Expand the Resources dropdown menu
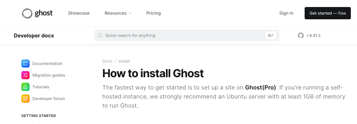Image resolution: width=357 pixels, height=124 pixels. [x=118, y=13]
